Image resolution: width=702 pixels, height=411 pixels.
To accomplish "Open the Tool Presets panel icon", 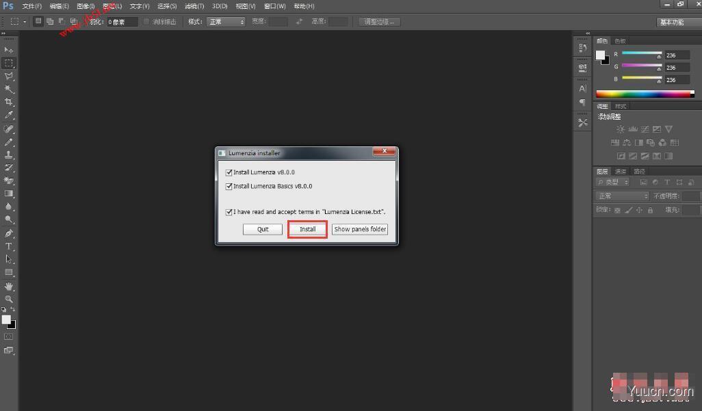I will [x=582, y=122].
